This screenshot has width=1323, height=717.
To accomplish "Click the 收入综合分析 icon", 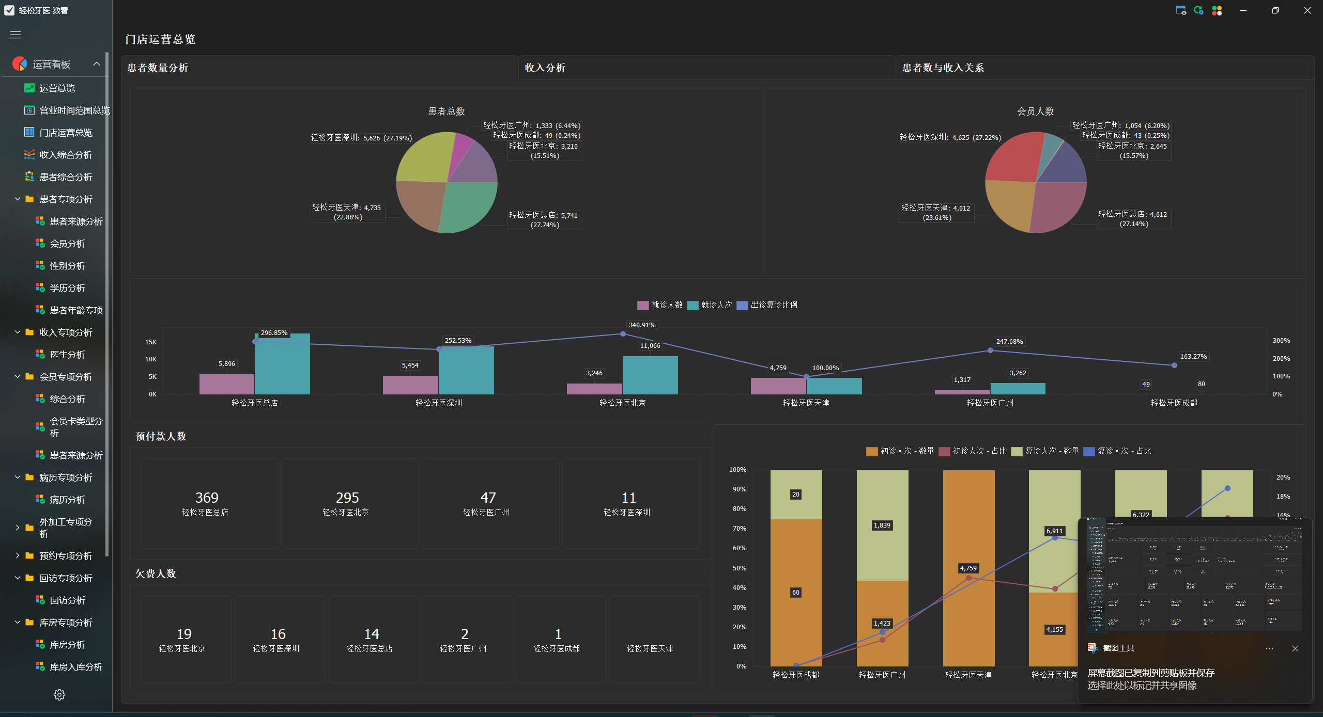I will tap(29, 155).
